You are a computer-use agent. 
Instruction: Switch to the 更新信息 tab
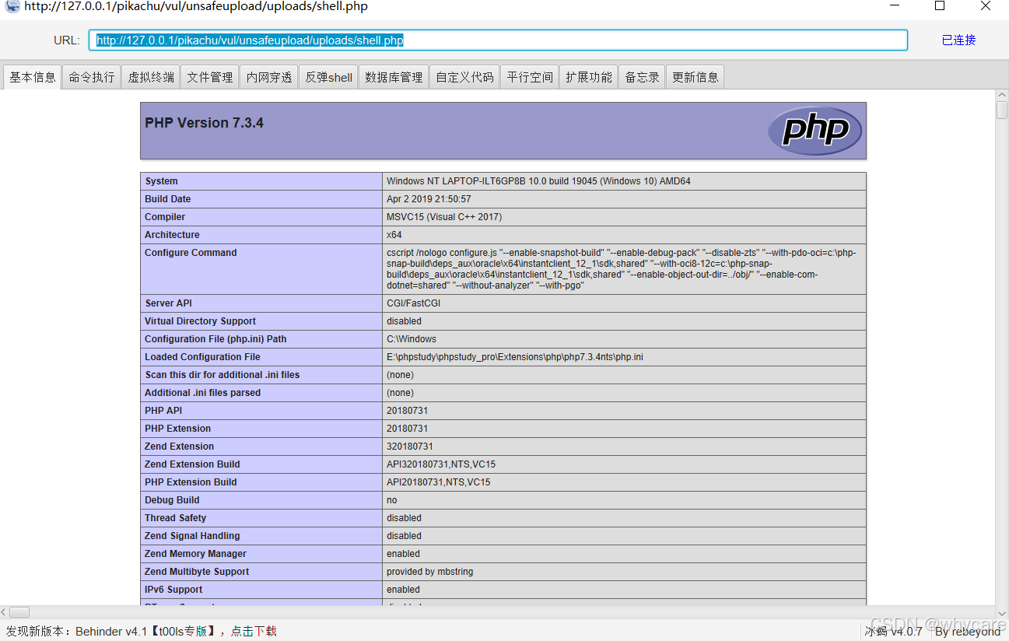point(695,77)
